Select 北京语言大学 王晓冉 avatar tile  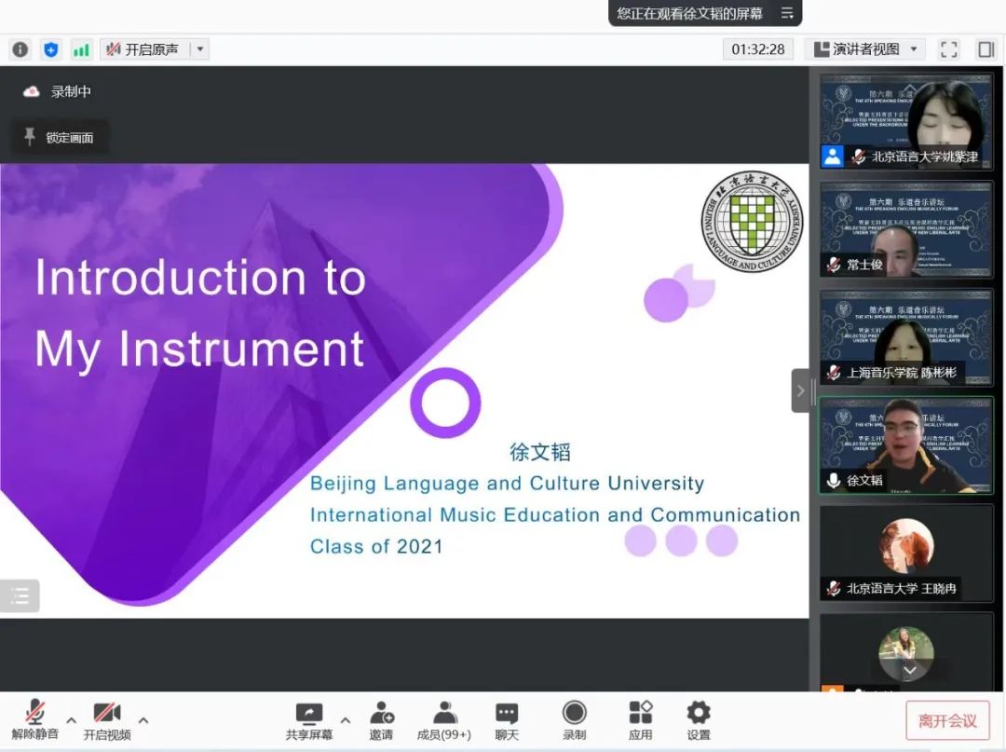(906, 554)
